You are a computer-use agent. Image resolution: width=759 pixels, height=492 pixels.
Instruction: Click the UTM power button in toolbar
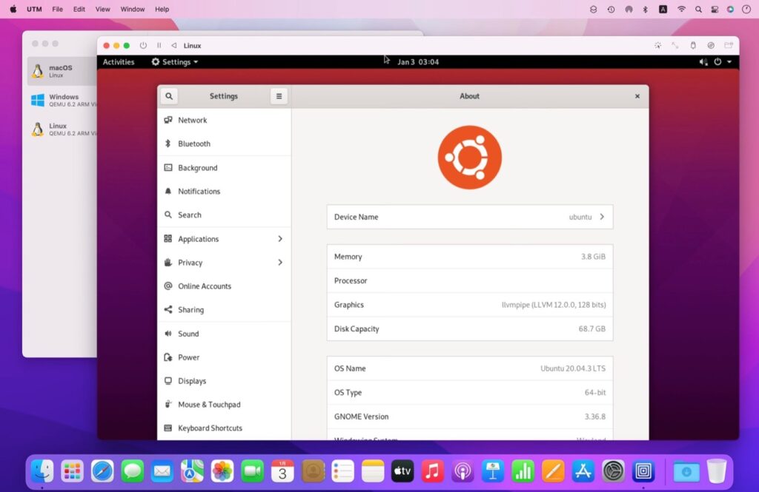[x=143, y=46]
